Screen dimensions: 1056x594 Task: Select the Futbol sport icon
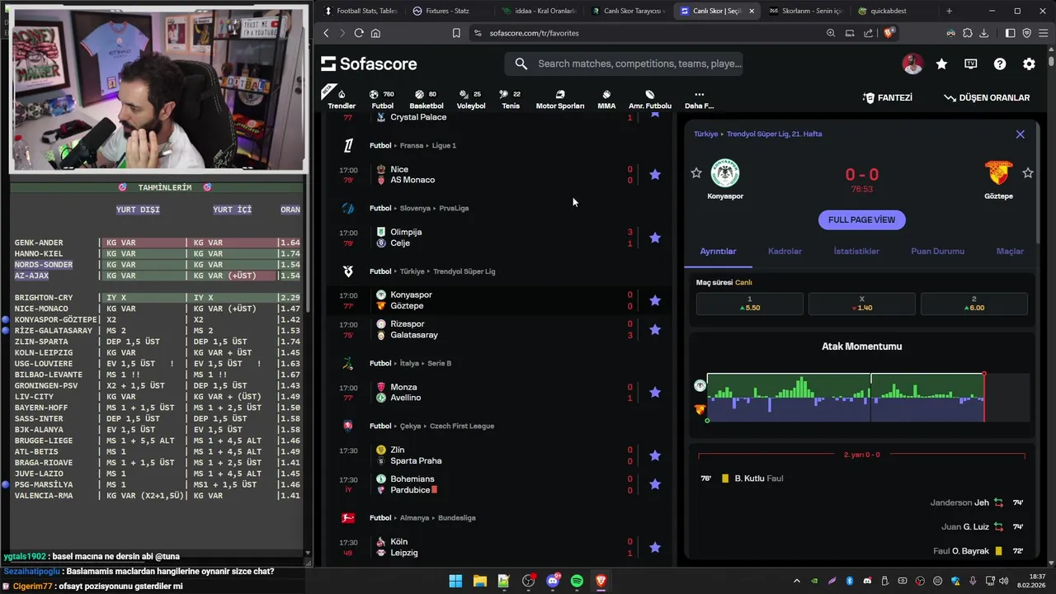click(382, 99)
